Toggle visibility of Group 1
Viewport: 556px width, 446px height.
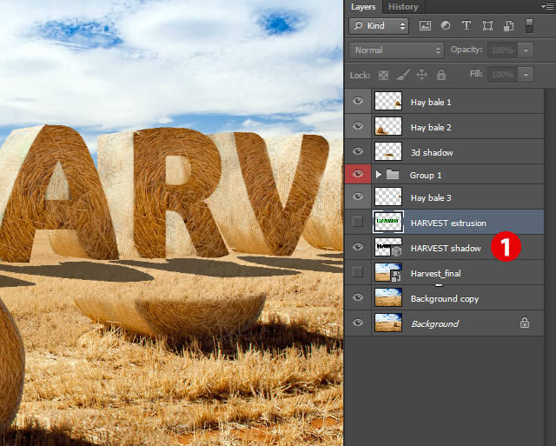point(358,174)
